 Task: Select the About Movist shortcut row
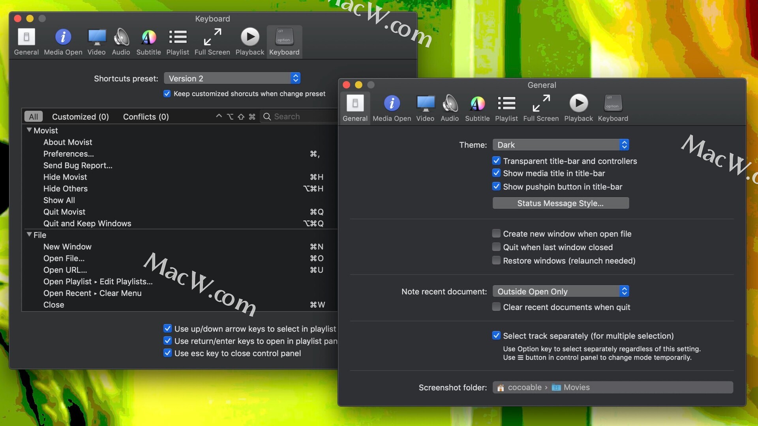point(180,142)
